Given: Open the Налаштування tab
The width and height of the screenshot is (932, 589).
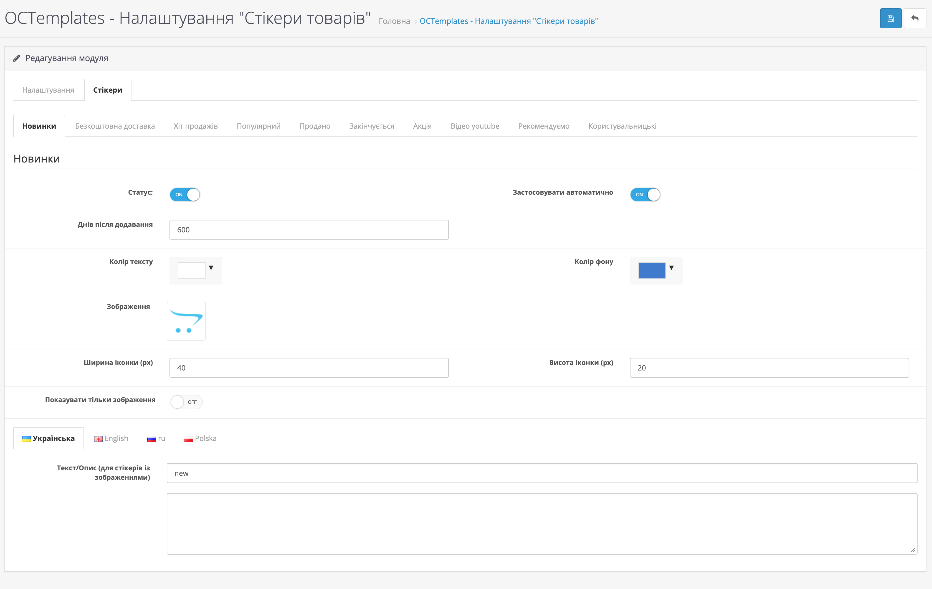Looking at the screenshot, I should pyautogui.click(x=48, y=90).
